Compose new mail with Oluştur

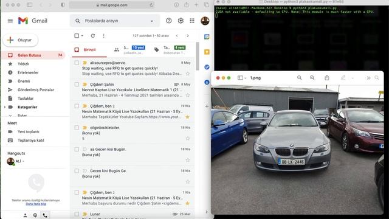pyautogui.click(x=21, y=40)
